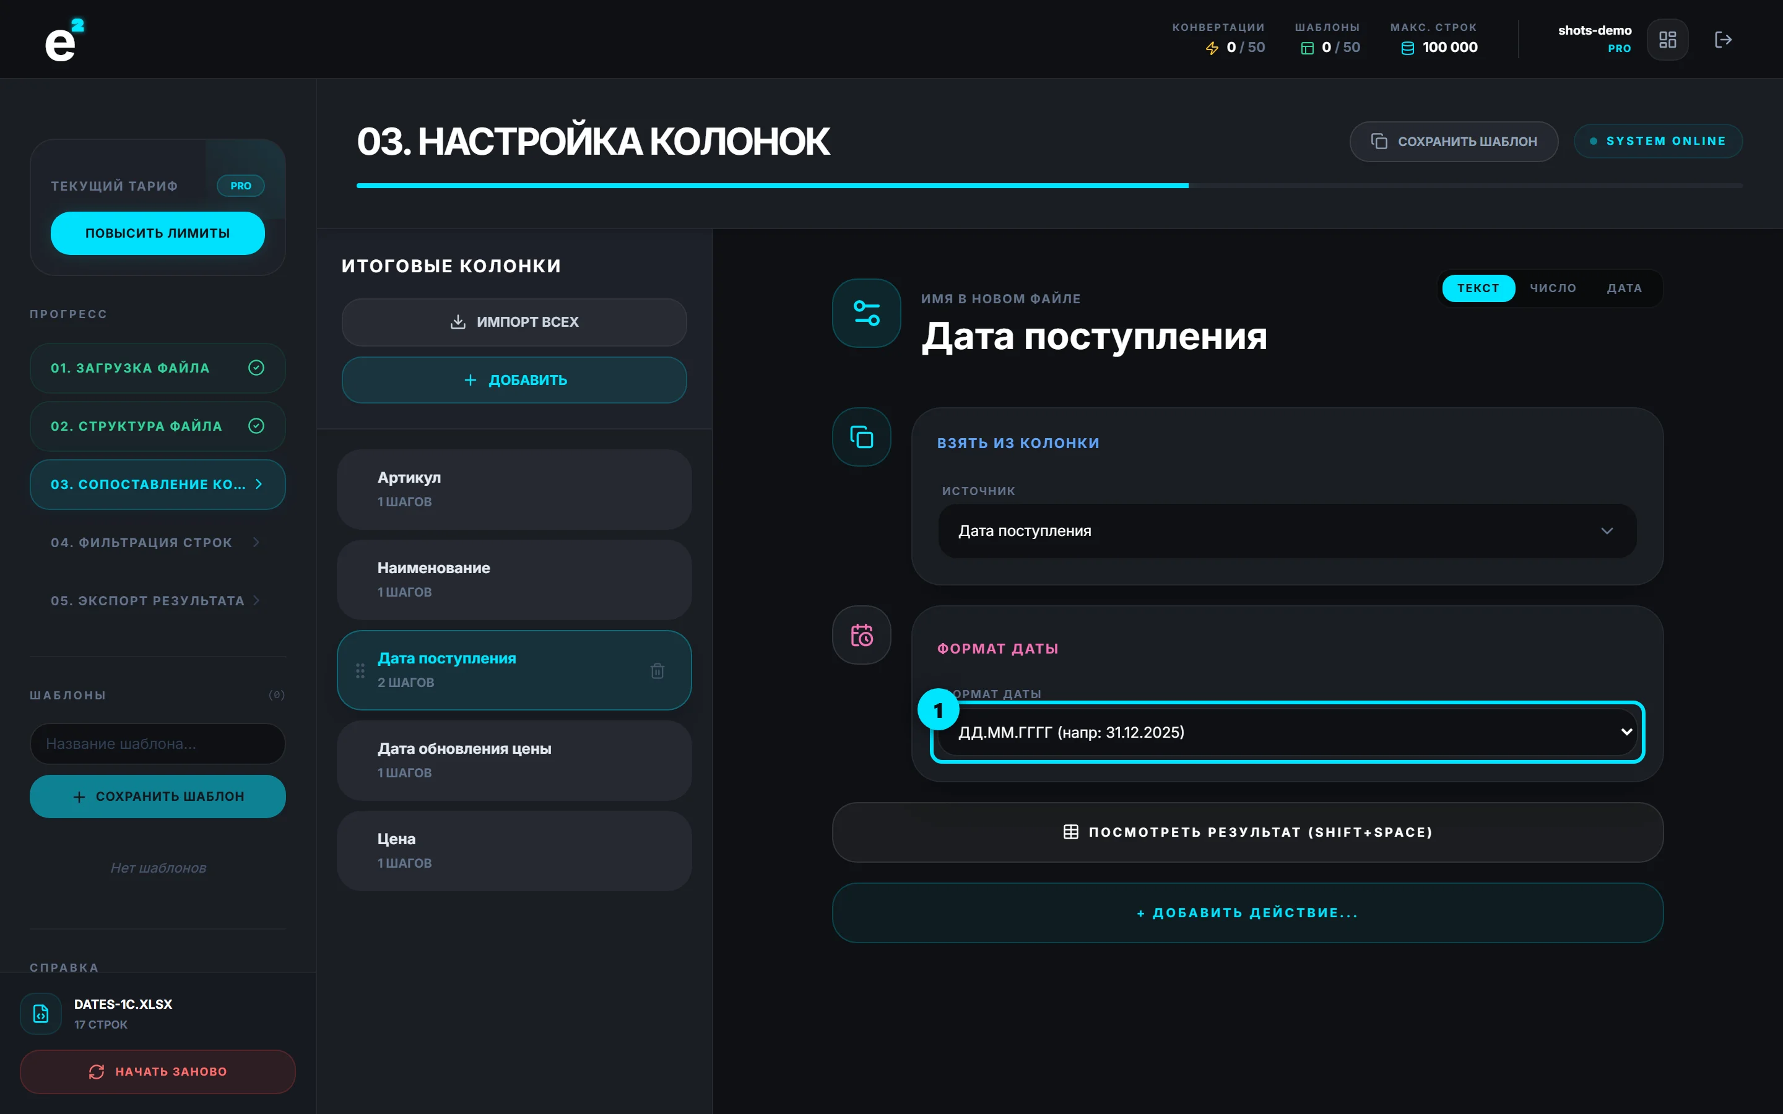Viewport: 1783px width, 1114px height.
Task: Click the column settings sliders icon
Action: pyautogui.click(x=867, y=313)
